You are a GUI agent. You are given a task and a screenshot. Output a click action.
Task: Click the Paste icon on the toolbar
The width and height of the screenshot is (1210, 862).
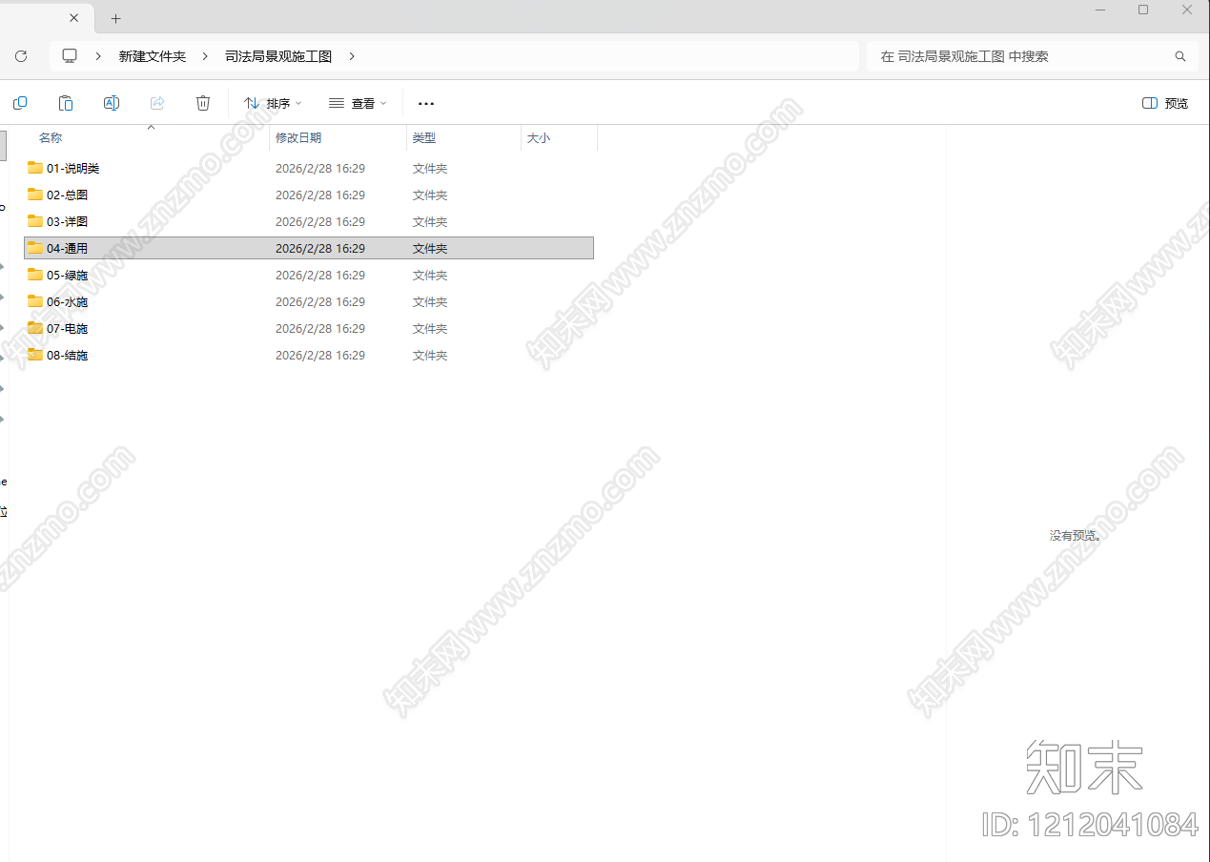tap(65, 103)
